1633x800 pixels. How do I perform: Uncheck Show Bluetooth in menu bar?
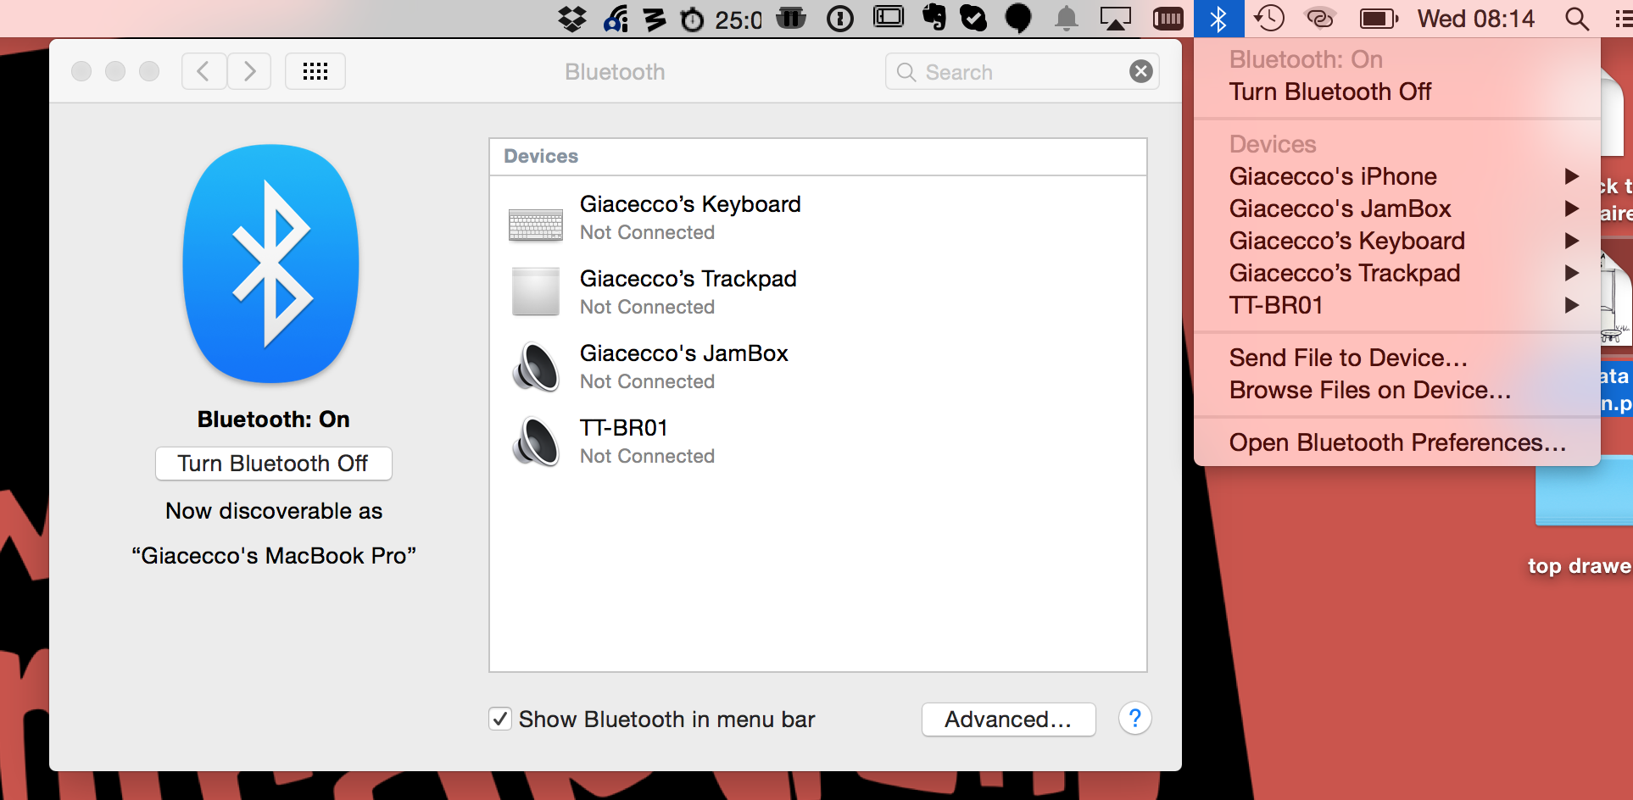click(499, 719)
